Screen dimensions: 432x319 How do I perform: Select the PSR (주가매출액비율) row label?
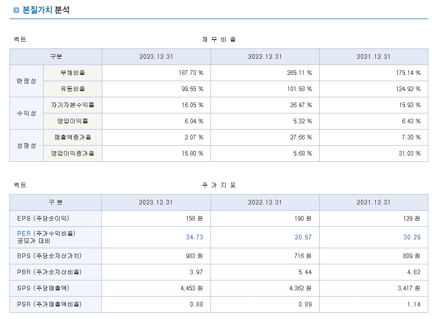point(49,304)
